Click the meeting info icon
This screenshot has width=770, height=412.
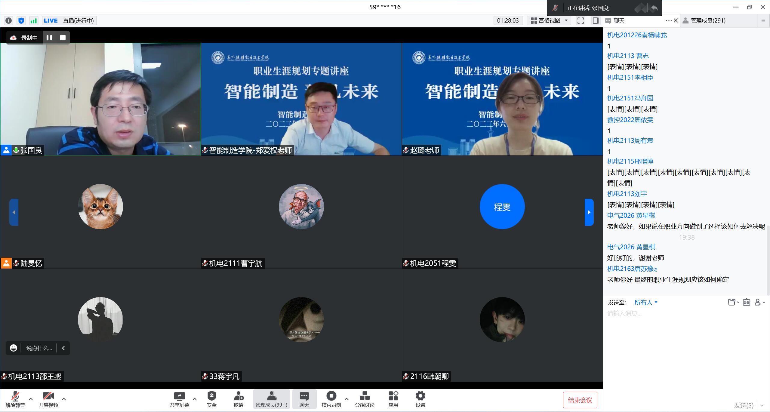(9, 20)
